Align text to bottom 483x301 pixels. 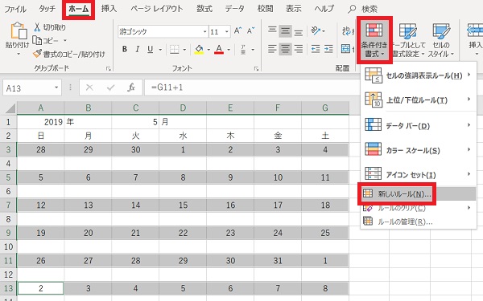click(x=298, y=31)
